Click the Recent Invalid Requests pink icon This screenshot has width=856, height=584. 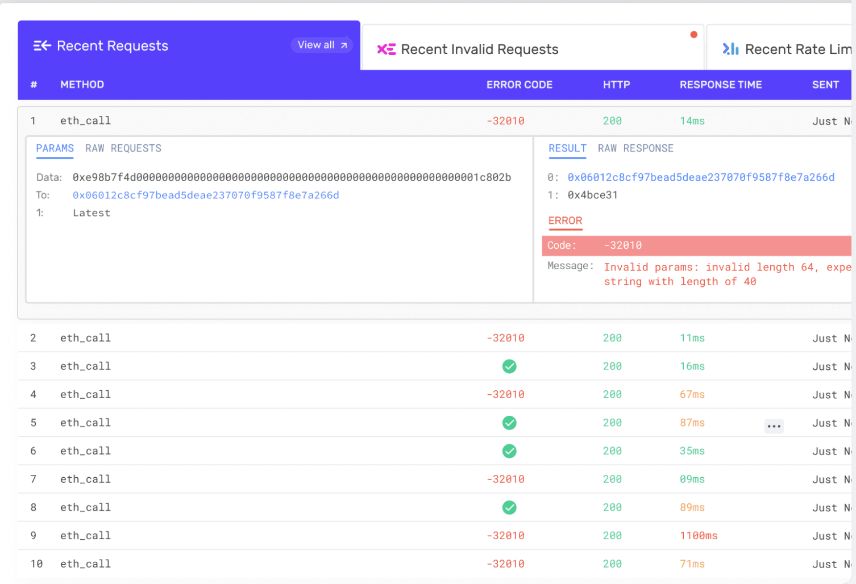pos(387,49)
